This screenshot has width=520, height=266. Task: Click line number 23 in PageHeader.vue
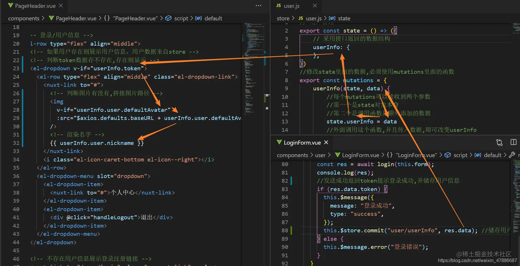16,68
